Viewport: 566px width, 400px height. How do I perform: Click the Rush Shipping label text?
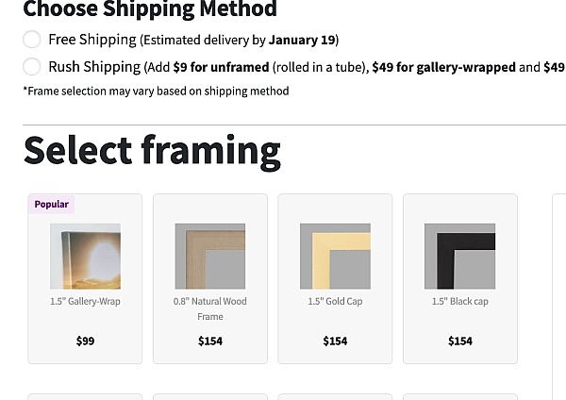point(93,67)
